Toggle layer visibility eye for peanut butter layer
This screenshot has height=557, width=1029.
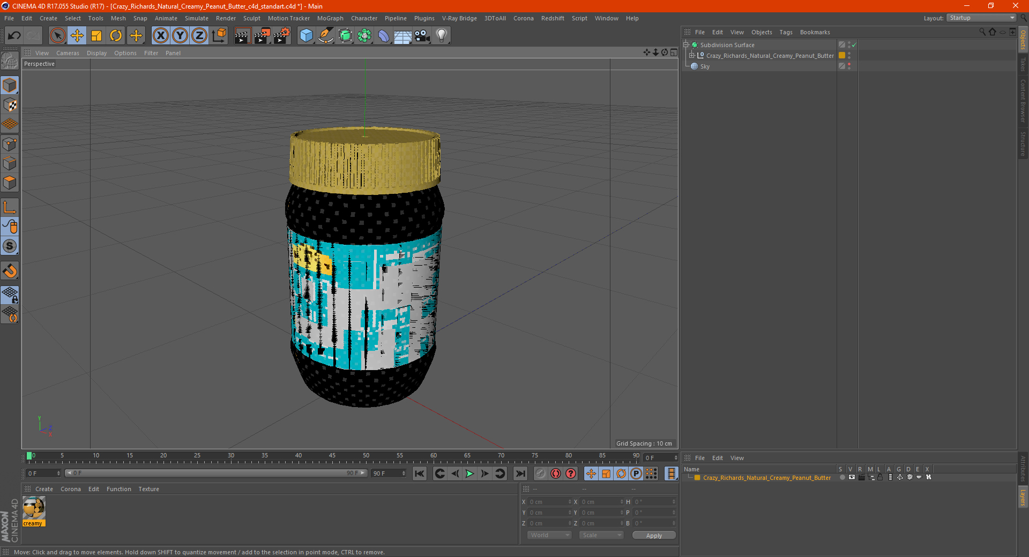click(x=852, y=477)
